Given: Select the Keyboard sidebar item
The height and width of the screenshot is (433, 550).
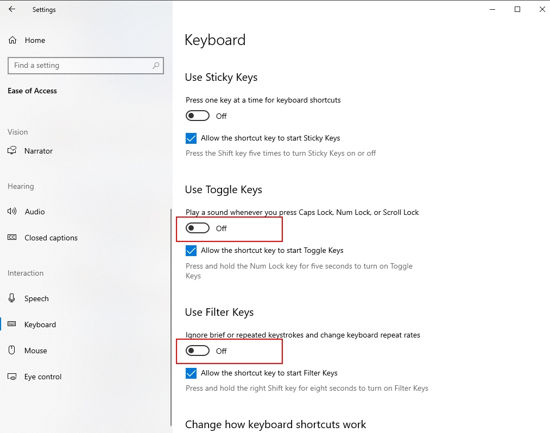Looking at the screenshot, I should point(40,324).
